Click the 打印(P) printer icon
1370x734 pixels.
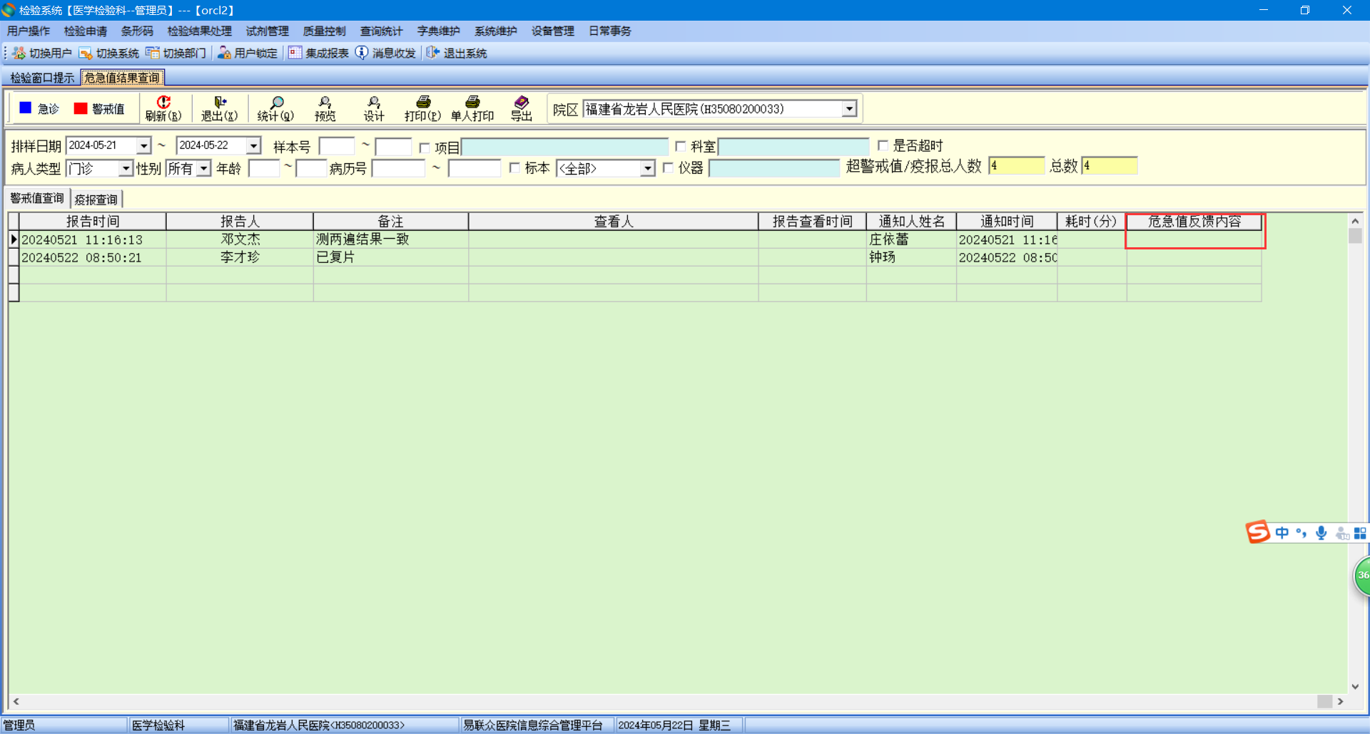[423, 103]
